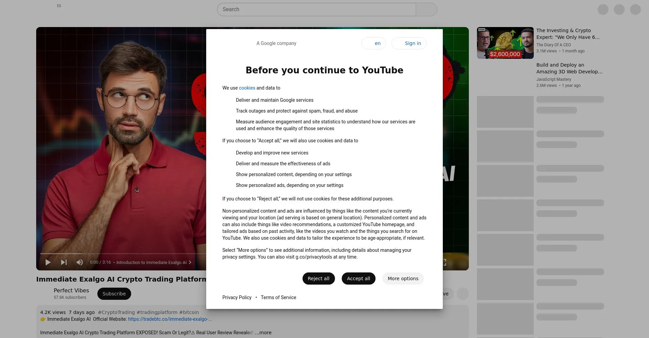The image size is (649, 338).
Task: Open the Perfect Vibes channel name
Action: pos(71,290)
